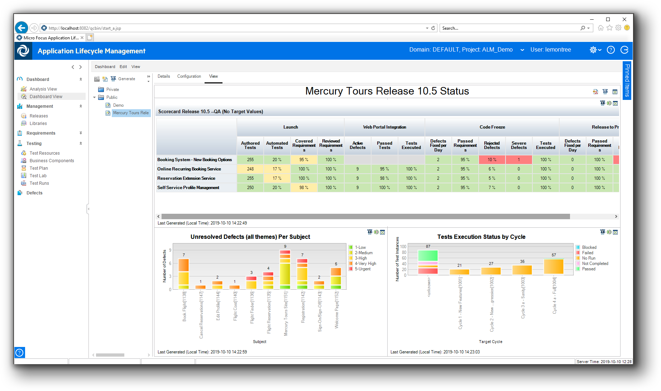661x391 pixels.
Task: Select the Private folder in tree
Action: [x=112, y=90]
